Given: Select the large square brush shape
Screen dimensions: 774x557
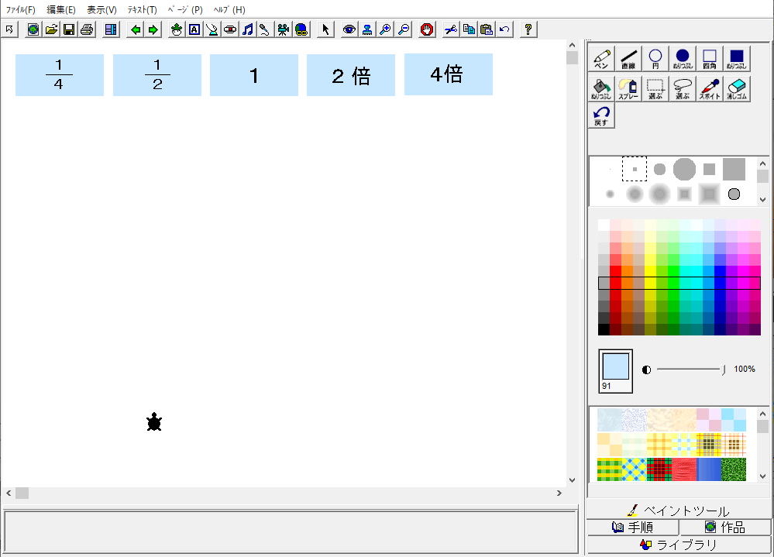Looking at the screenshot, I should (734, 169).
